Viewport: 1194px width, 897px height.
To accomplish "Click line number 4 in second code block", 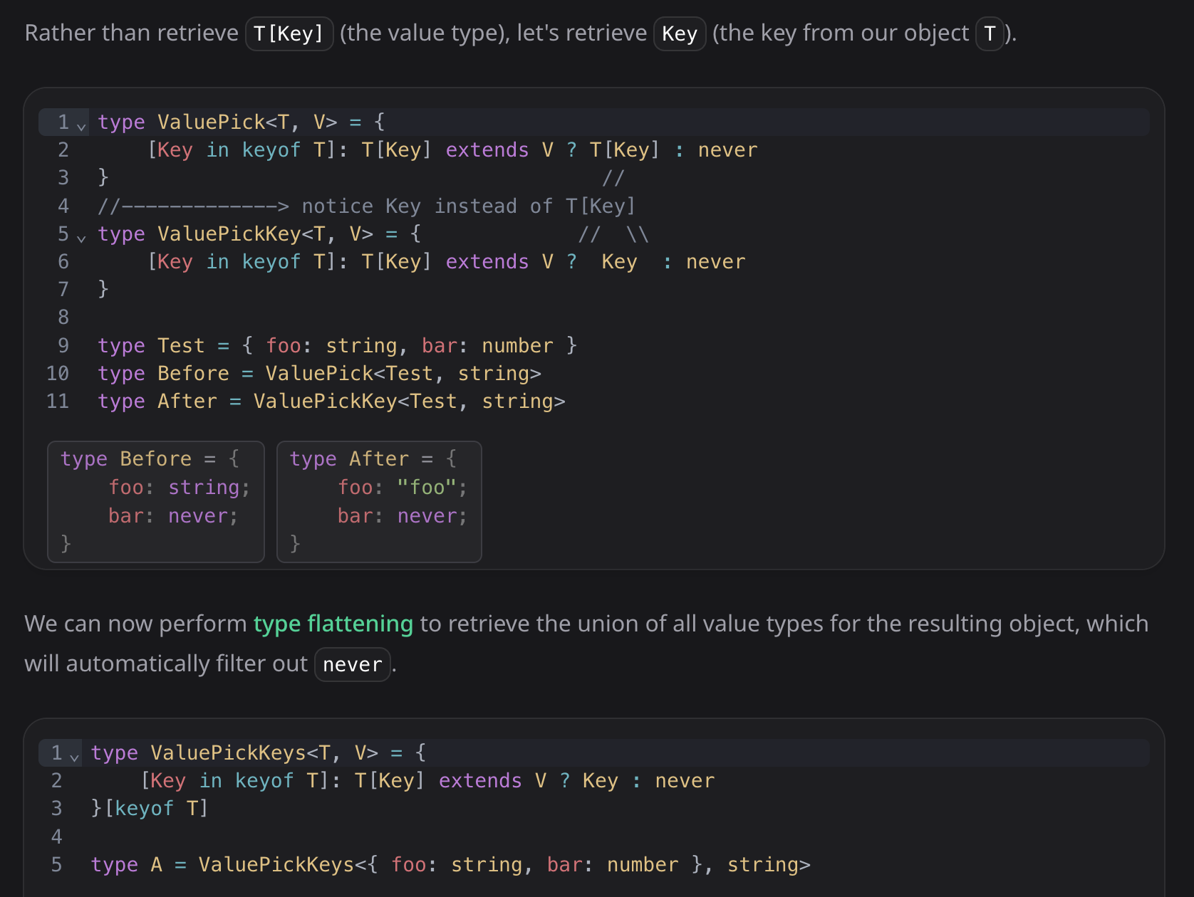I will tap(57, 837).
